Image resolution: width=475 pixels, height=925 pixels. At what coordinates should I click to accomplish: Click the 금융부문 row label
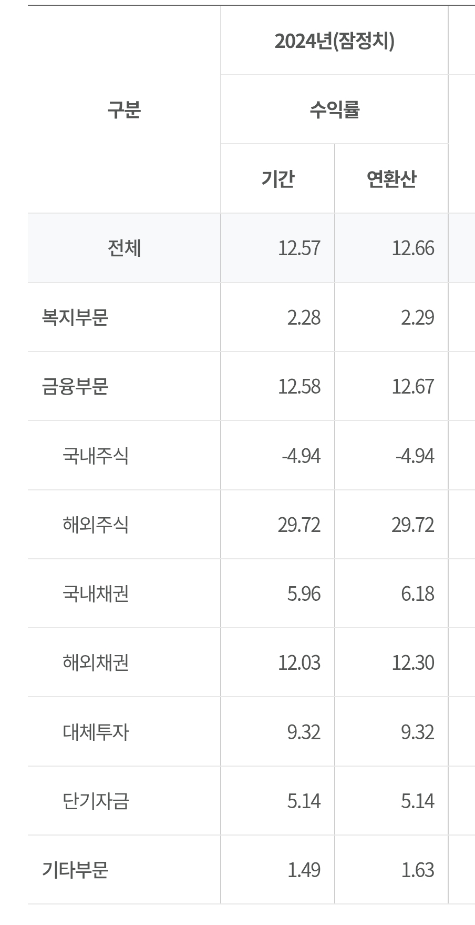coord(75,386)
